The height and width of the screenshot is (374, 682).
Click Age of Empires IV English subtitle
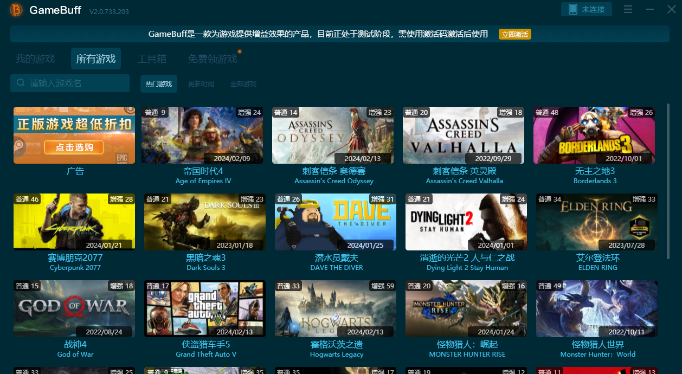[x=203, y=181]
